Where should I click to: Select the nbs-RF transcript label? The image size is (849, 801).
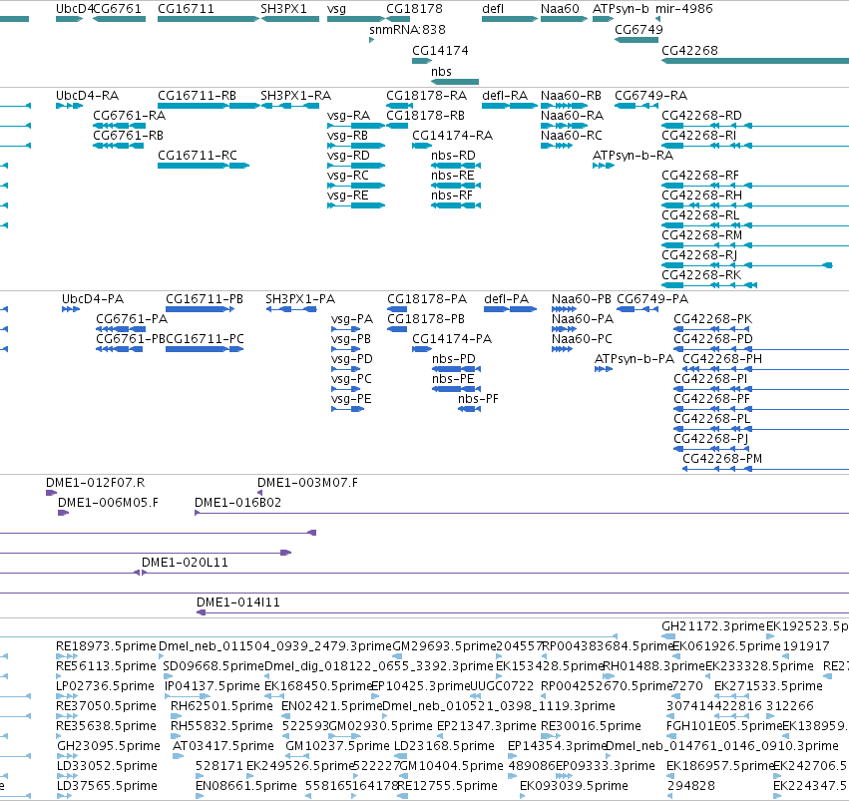pyautogui.click(x=452, y=196)
